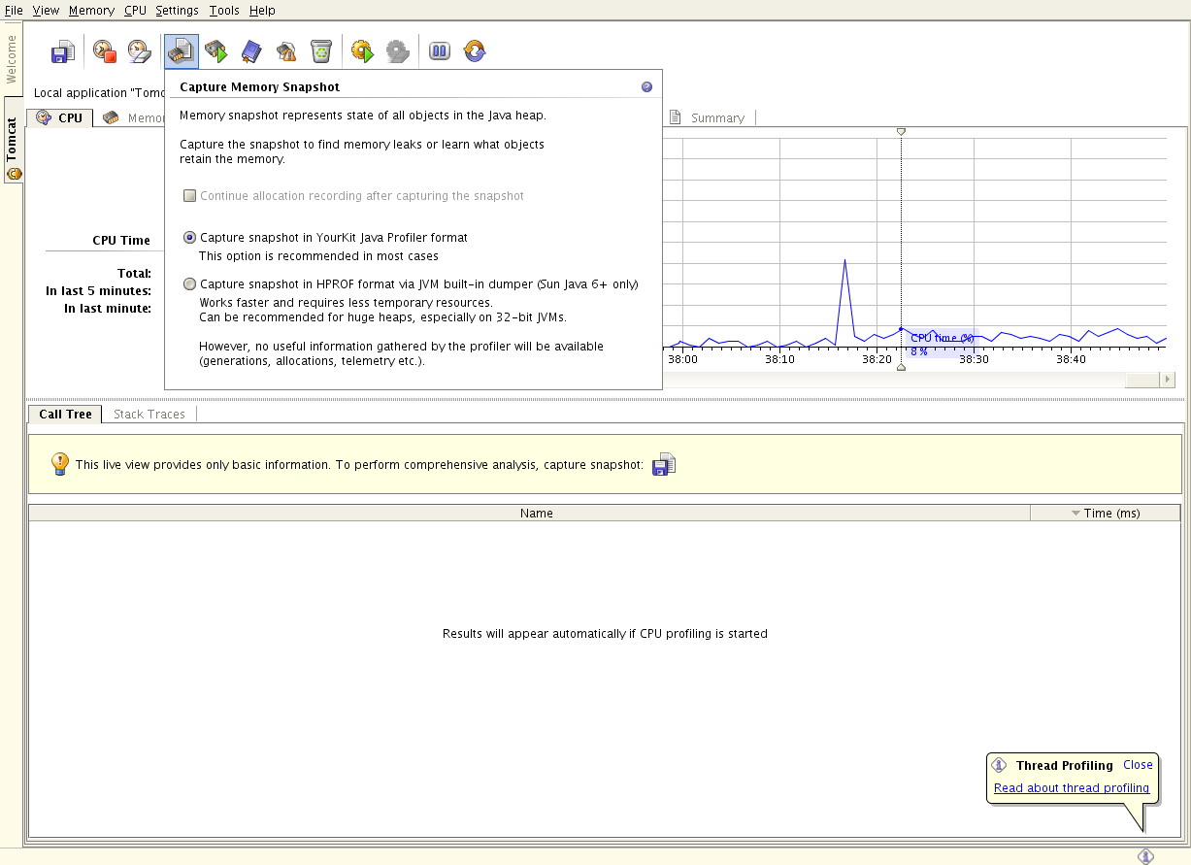The image size is (1191, 865).
Task: Click the yellow gear with play arrow
Action: 363,51
